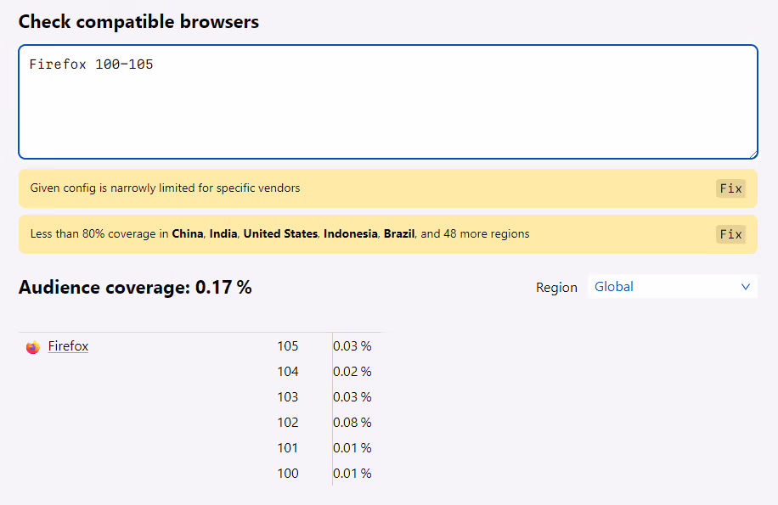Click the 'Less than 80% coverage' warning text

tap(279, 234)
